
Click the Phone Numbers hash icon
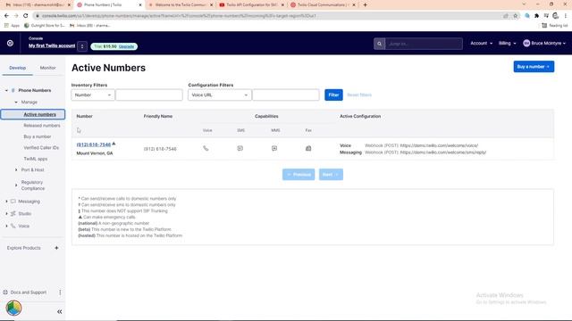pos(13,90)
